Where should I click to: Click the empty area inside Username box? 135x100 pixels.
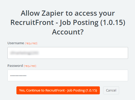[83, 53]
